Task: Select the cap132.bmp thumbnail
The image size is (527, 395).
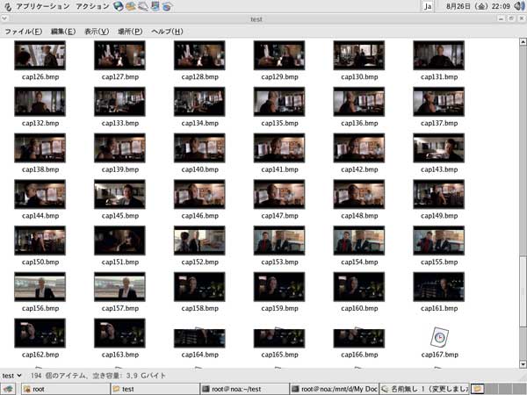Action: [x=40, y=102]
